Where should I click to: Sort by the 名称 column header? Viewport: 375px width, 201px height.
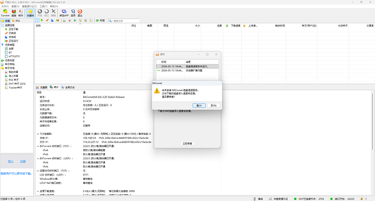(x=80, y=25)
